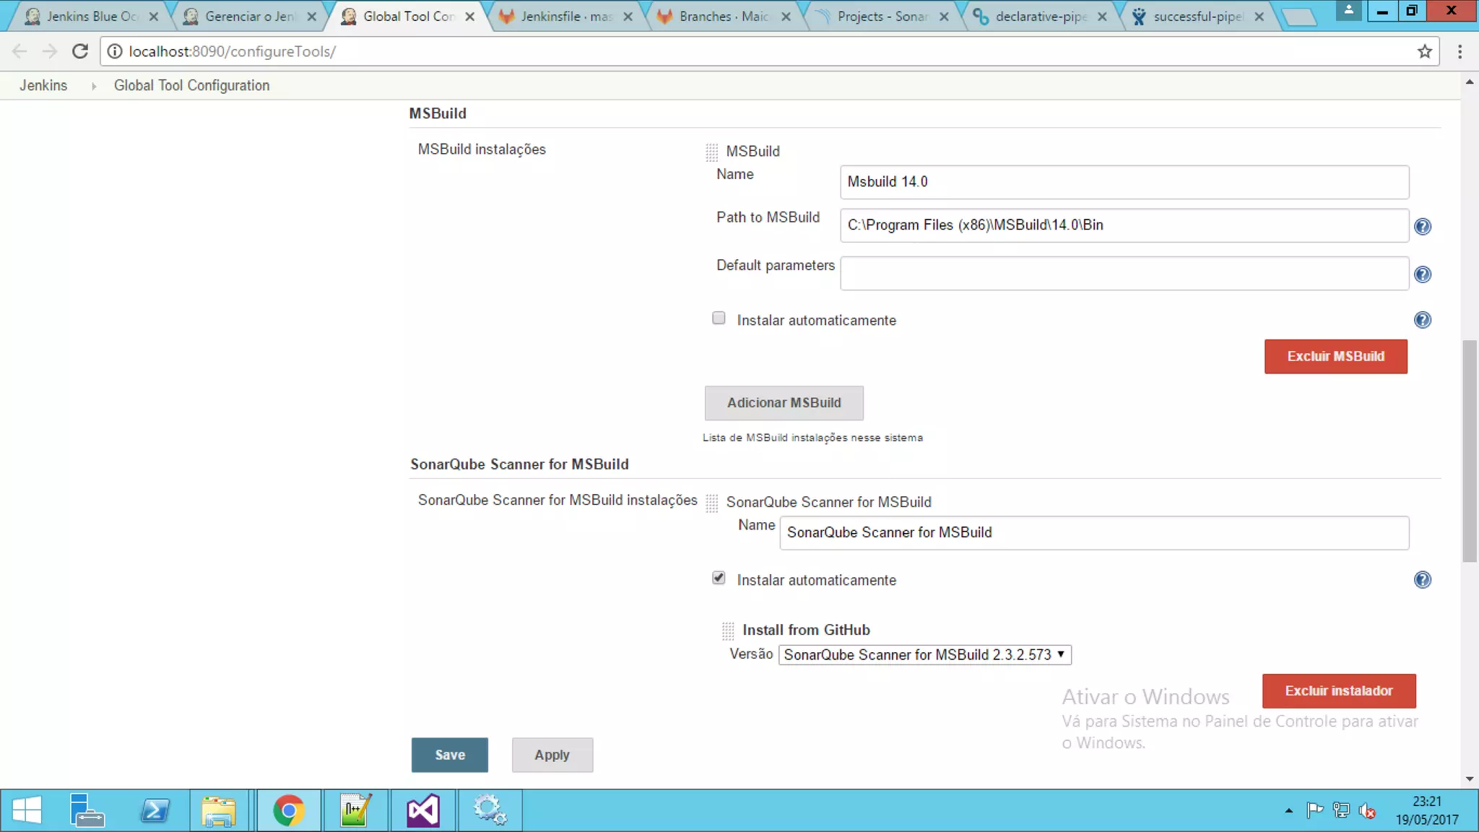Viewport: 1479px width, 832px height.
Task: Expand the Jenkins breadcrumb arrow
Action: [94, 86]
